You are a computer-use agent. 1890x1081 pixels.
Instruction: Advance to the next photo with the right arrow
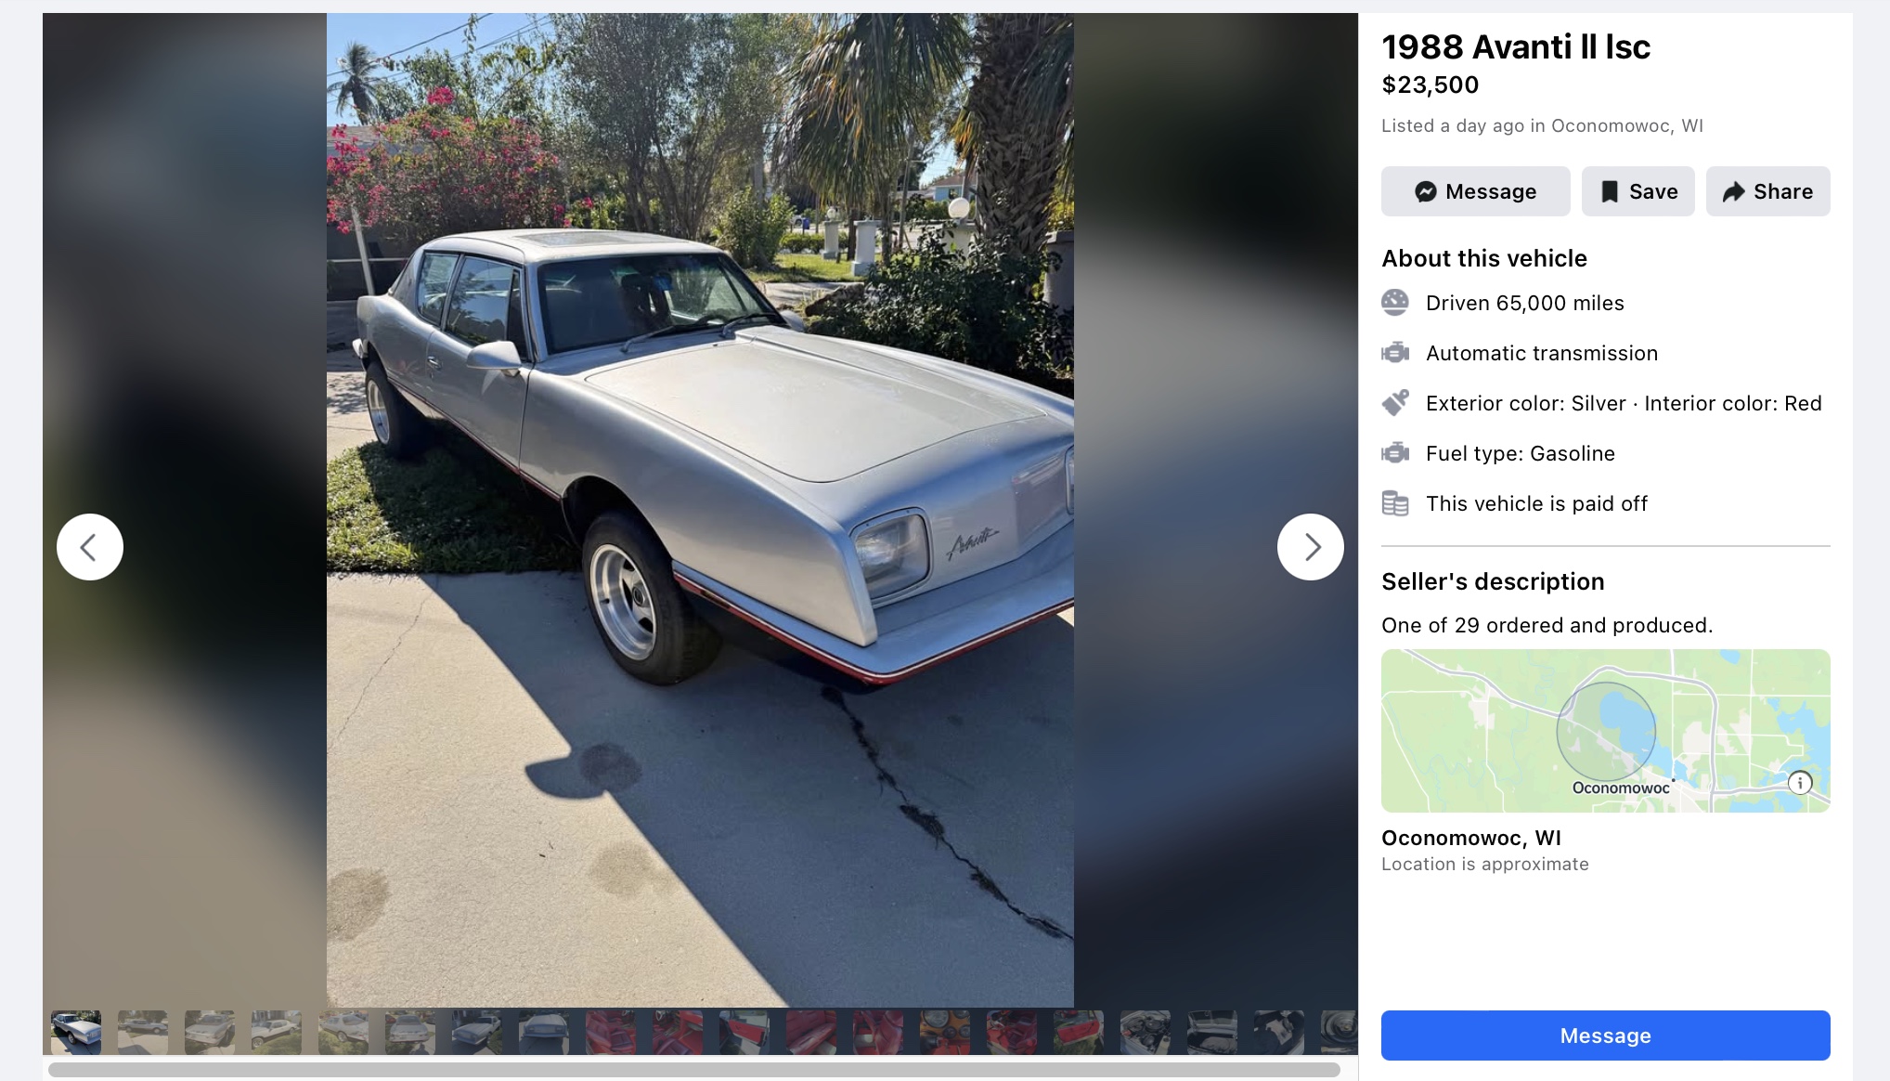click(1310, 547)
